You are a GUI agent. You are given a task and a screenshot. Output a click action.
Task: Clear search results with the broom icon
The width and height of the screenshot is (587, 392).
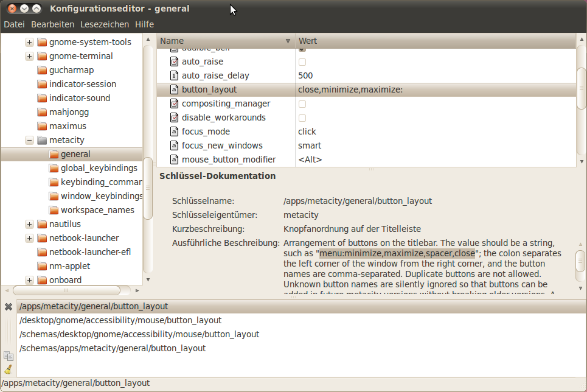click(x=9, y=369)
